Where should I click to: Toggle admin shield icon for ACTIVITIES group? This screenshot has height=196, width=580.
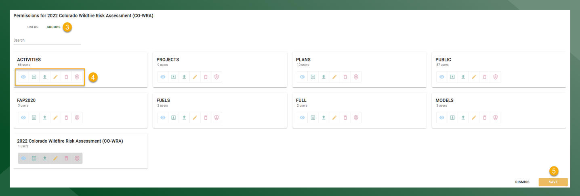pyautogui.click(x=77, y=77)
